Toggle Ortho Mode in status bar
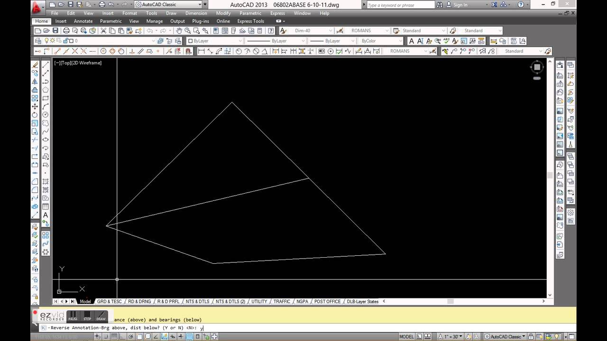The width and height of the screenshot is (607, 341). pos(123,337)
